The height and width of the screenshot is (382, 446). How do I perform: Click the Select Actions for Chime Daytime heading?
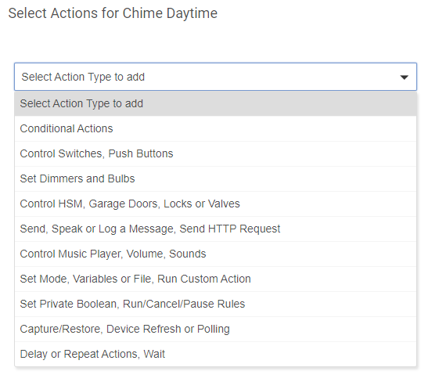pyautogui.click(x=113, y=13)
